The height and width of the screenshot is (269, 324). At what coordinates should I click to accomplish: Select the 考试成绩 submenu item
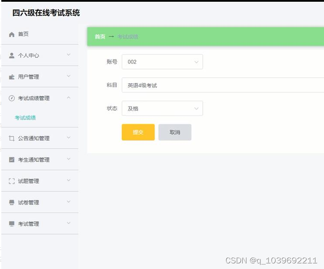pos(25,118)
